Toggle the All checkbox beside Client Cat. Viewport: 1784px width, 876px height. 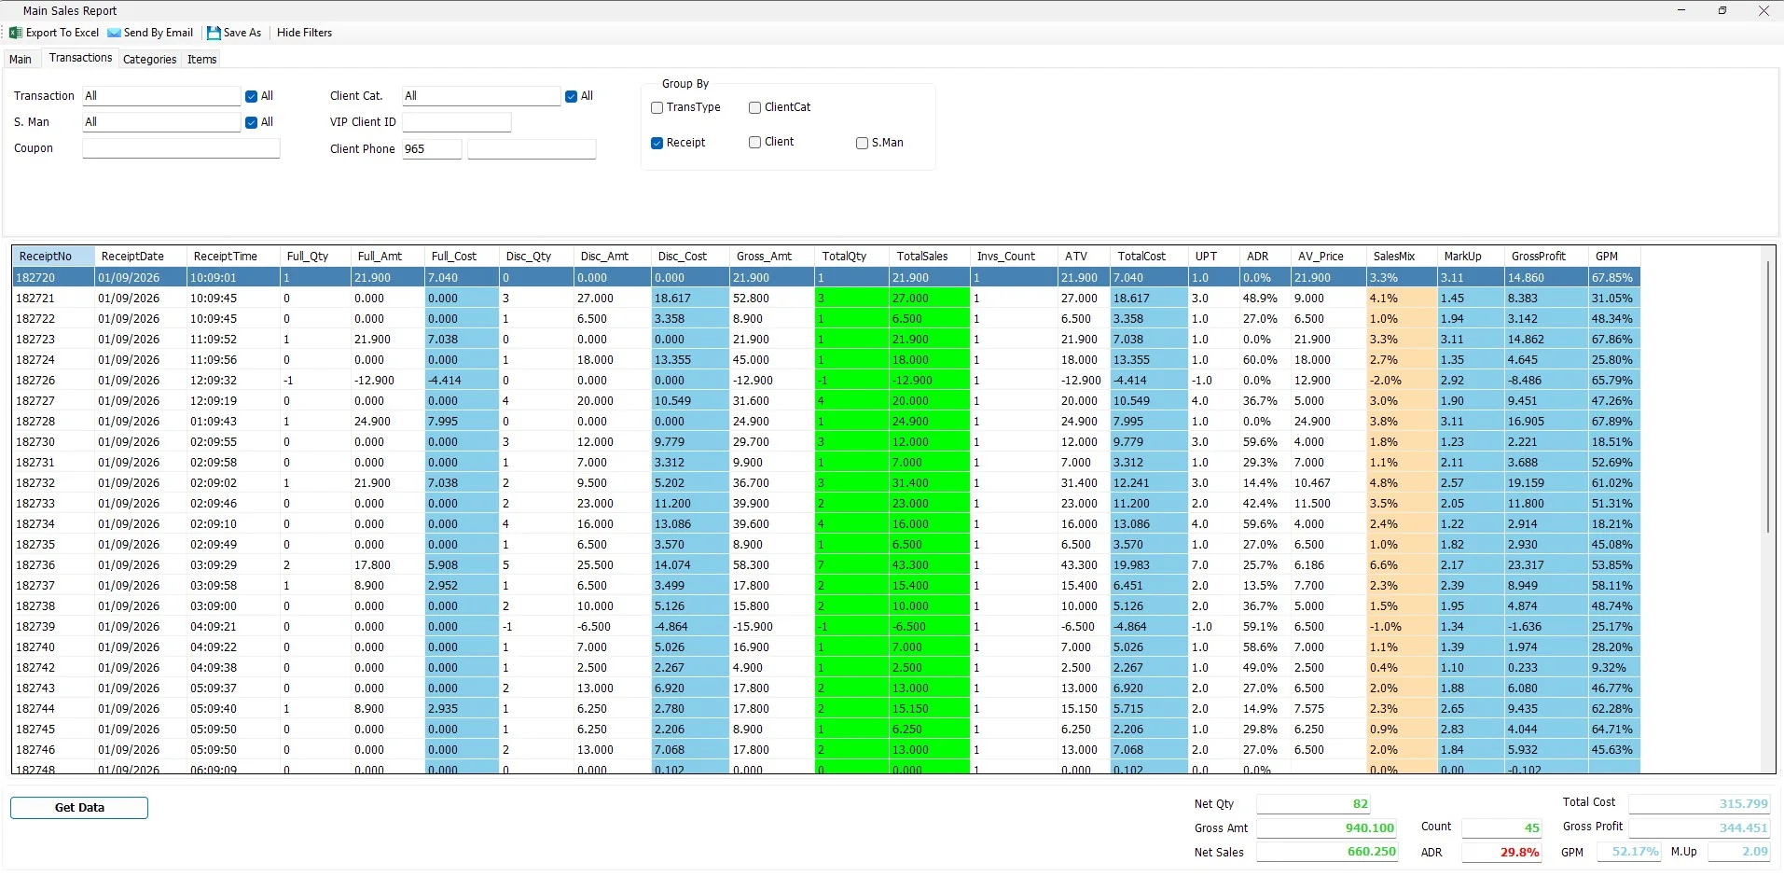(571, 96)
